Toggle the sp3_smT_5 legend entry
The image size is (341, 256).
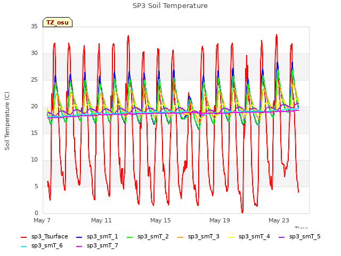[x=299, y=237]
